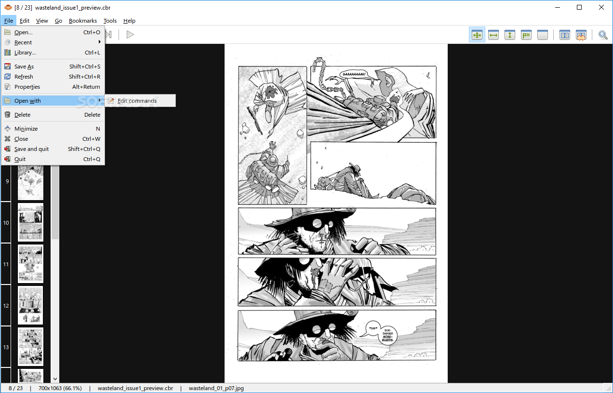Click the Library books icon
The height and width of the screenshot is (393, 613).
tap(7, 53)
